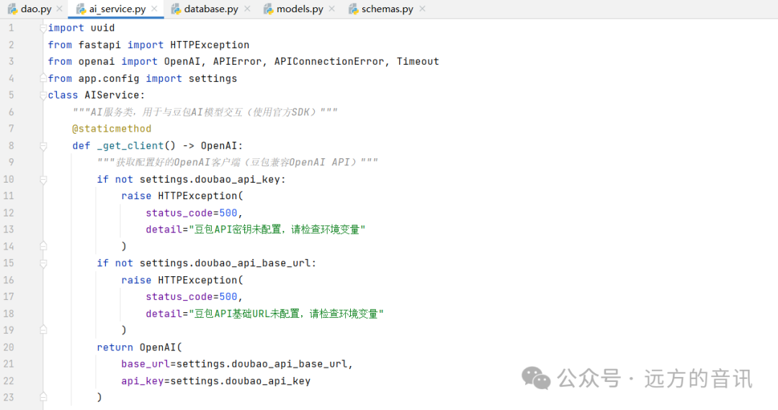Image resolution: width=778 pixels, height=410 pixels.
Task: Click the Python file icon on schemas.py tab
Action: pyautogui.click(x=353, y=9)
